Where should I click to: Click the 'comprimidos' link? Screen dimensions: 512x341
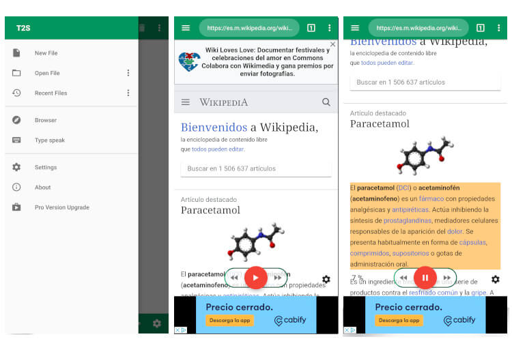369,253
